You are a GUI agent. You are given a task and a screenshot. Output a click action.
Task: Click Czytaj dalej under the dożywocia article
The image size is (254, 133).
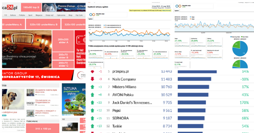click(54, 95)
